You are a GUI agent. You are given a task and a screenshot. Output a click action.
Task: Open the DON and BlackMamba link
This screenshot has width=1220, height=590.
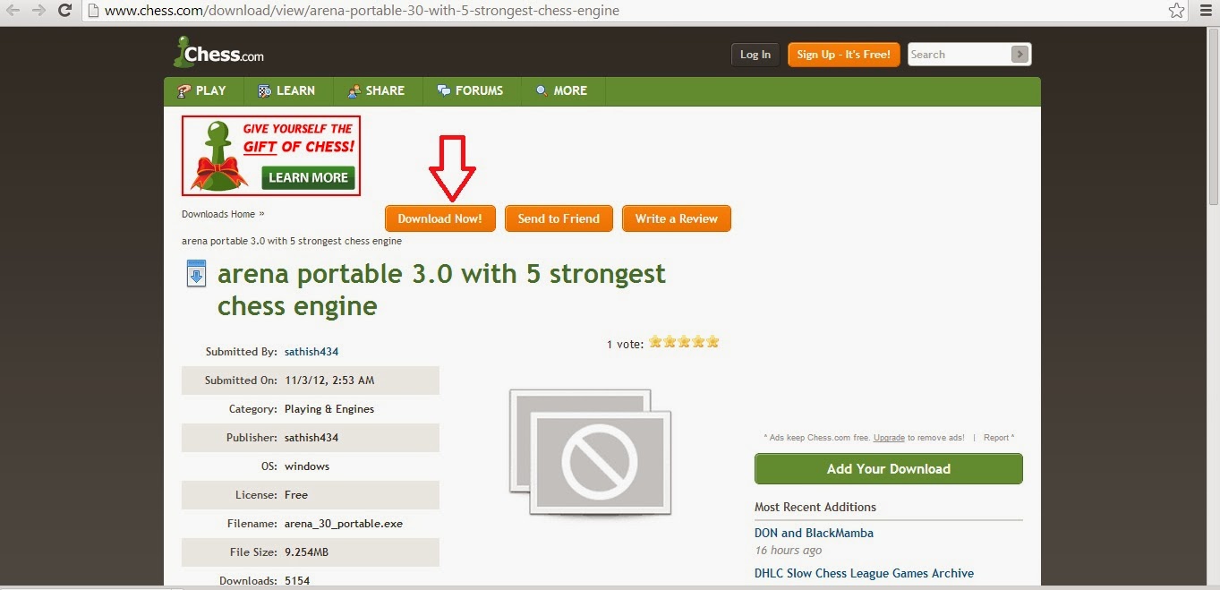tap(814, 533)
